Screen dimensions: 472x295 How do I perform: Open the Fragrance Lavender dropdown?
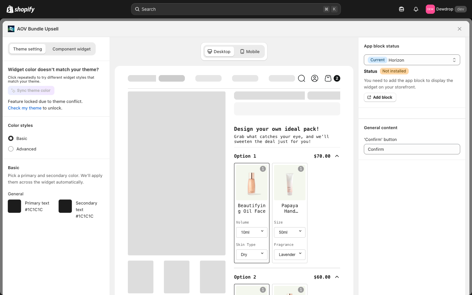290,255
